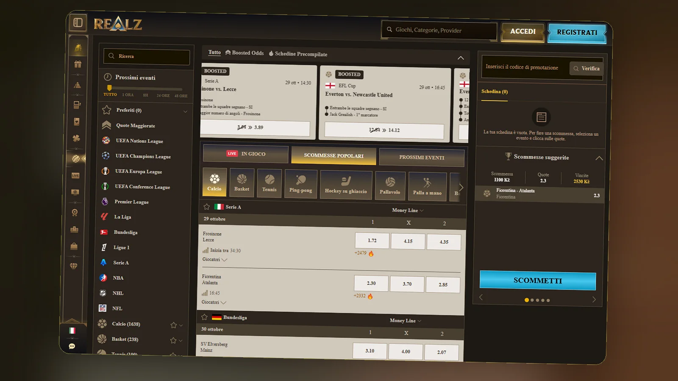This screenshot has width=678, height=381.
Task: Click the Prossimi eventi time slider handle
Action: click(x=109, y=88)
